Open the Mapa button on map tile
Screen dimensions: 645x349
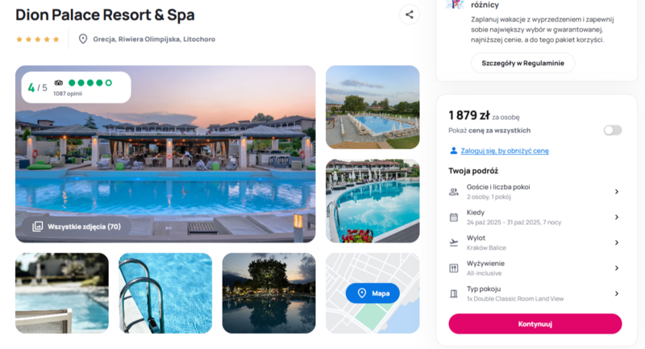coord(372,293)
